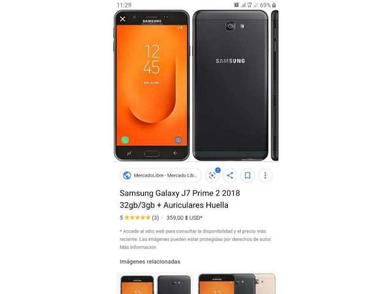Visit the MercadoLibre source site chip

(x=160, y=175)
